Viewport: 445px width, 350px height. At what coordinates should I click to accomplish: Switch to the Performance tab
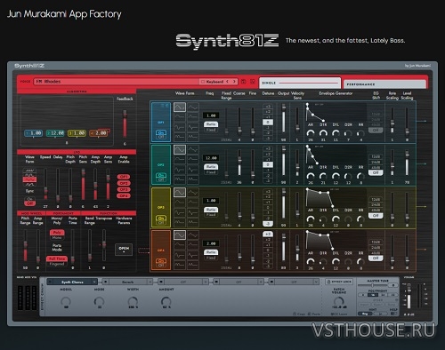(384, 84)
